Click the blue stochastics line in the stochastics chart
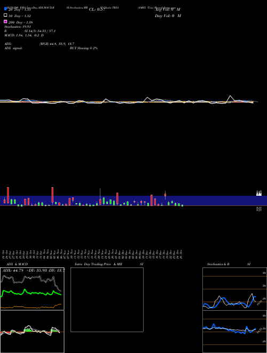Image resolution: width=267 pixels, height=353 pixels. click(x=223, y=299)
